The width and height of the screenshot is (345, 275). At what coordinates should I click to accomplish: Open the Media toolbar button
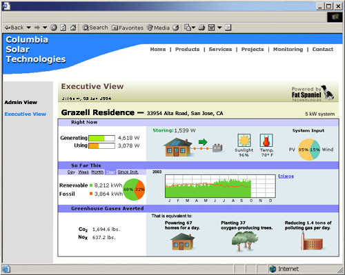(158, 28)
